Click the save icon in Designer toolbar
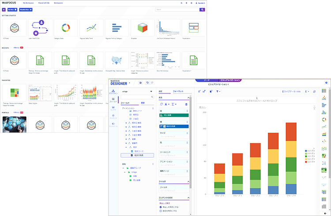This screenshot has height=216, width=331. (141, 83)
